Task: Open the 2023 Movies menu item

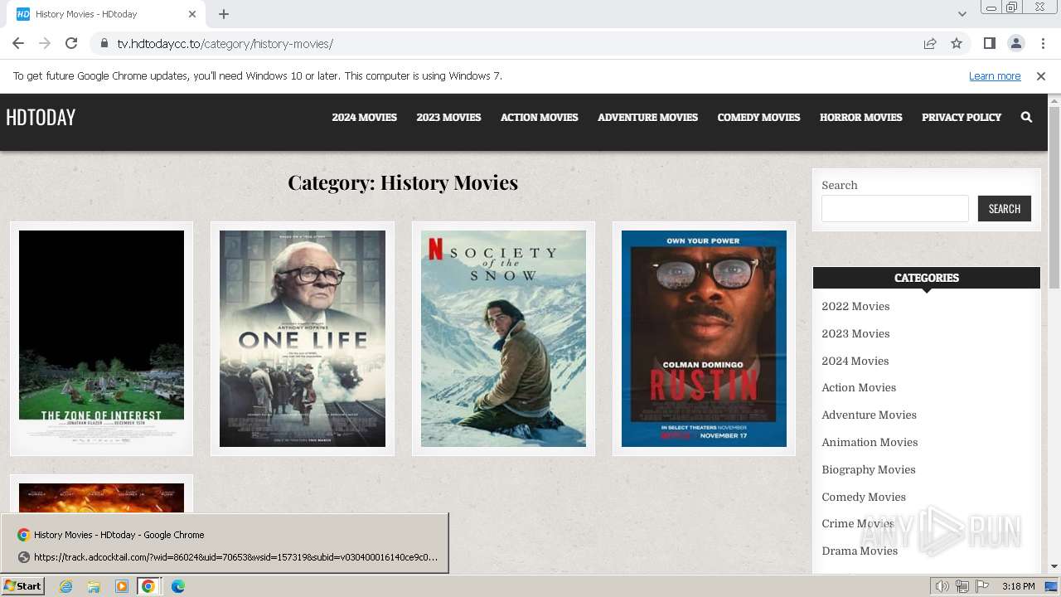Action: 448,117
